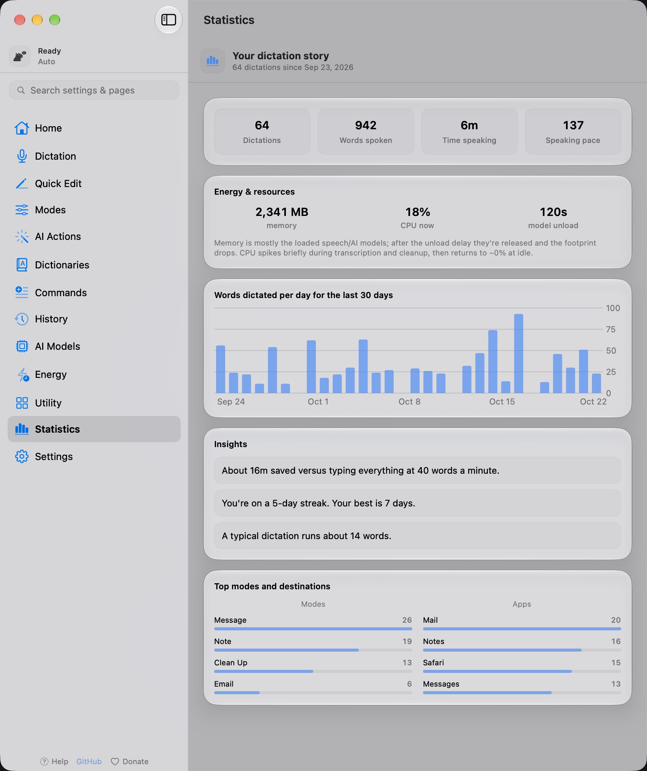Click the app status icon beside Ready
The width and height of the screenshot is (647, 771).
pyautogui.click(x=20, y=56)
